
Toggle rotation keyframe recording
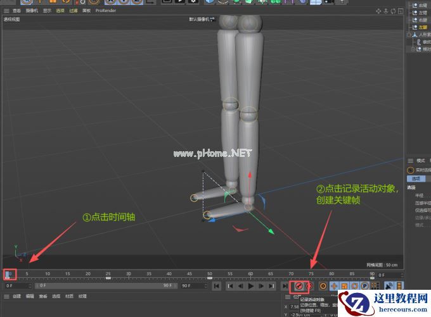click(x=354, y=286)
